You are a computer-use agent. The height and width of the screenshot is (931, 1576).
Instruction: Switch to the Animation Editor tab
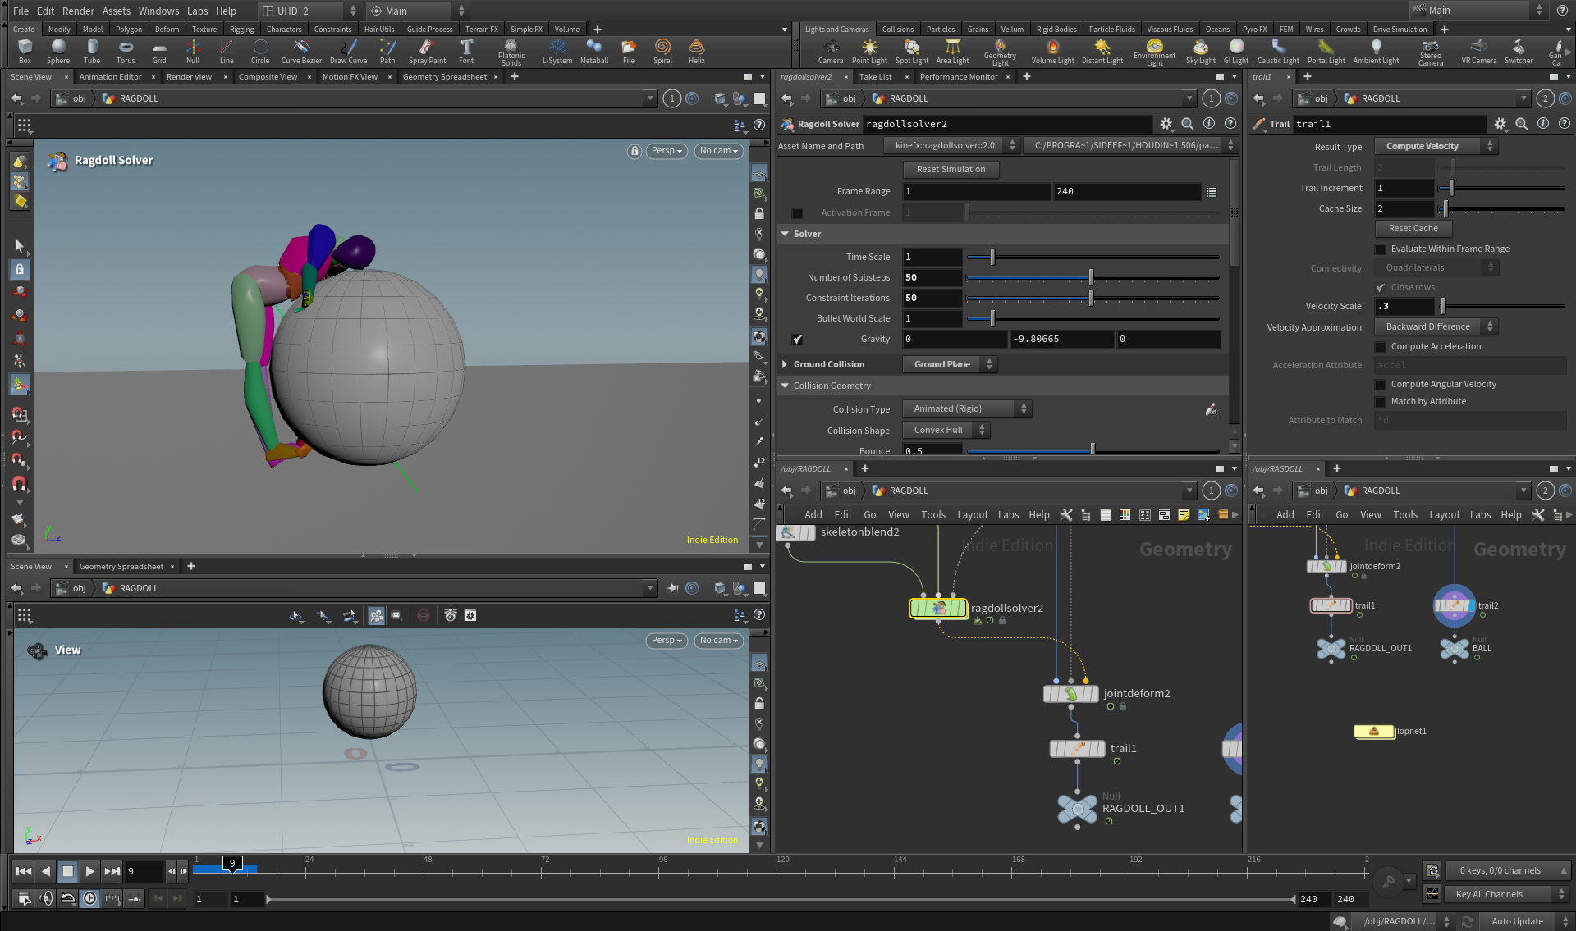[110, 76]
